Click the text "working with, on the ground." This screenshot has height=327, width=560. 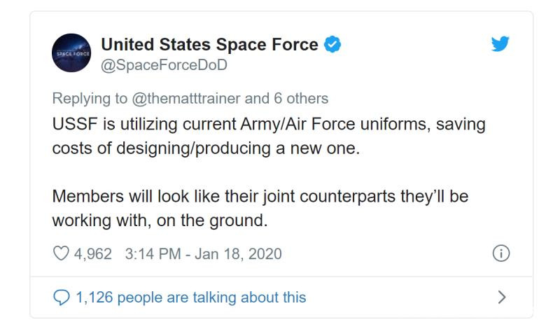pos(160,220)
